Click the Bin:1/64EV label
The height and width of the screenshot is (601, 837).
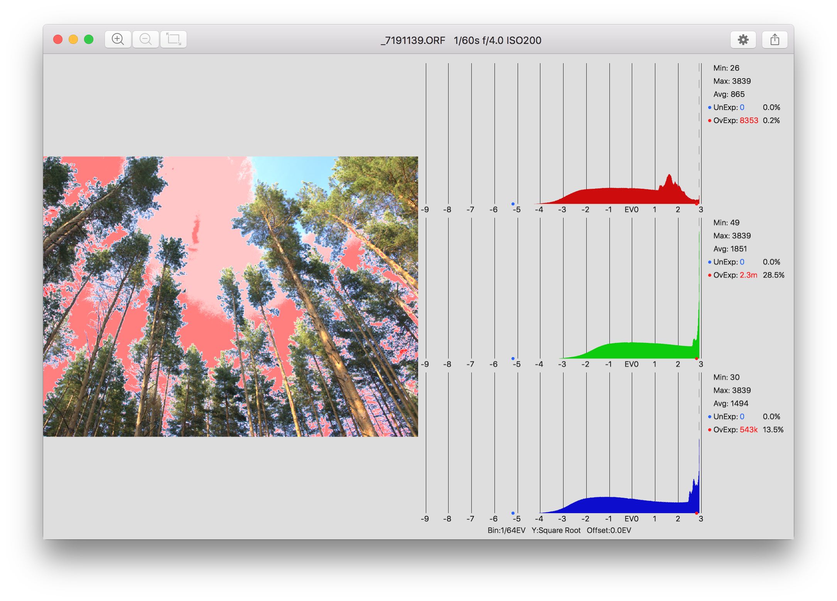tap(506, 530)
